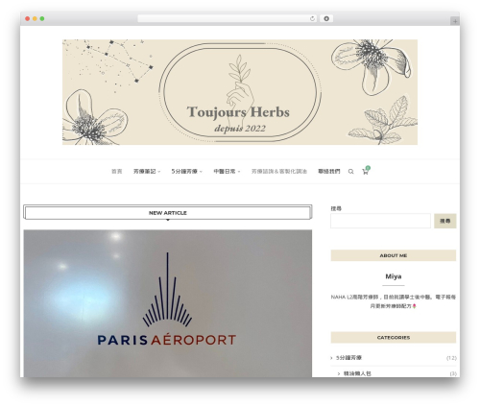Go to 首頁 in the navigation menu

click(116, 172)
